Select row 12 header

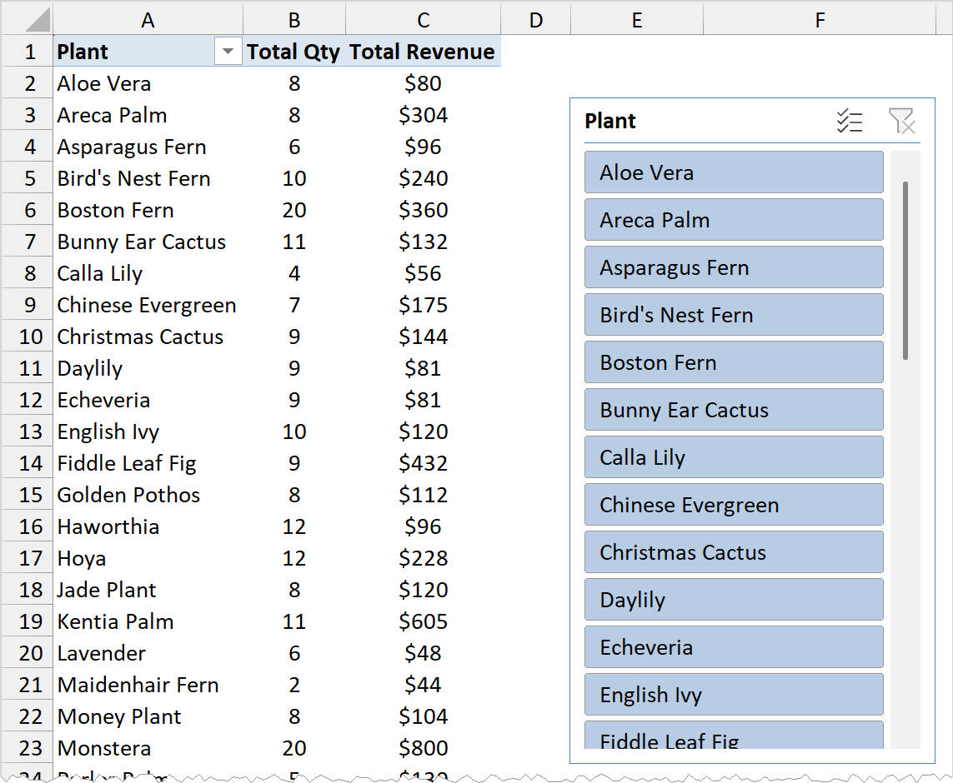pos(29,400)
